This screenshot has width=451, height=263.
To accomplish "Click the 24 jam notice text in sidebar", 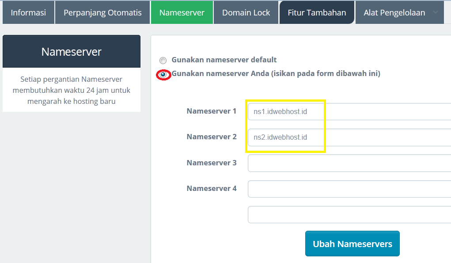I will (x=72, y=90).
